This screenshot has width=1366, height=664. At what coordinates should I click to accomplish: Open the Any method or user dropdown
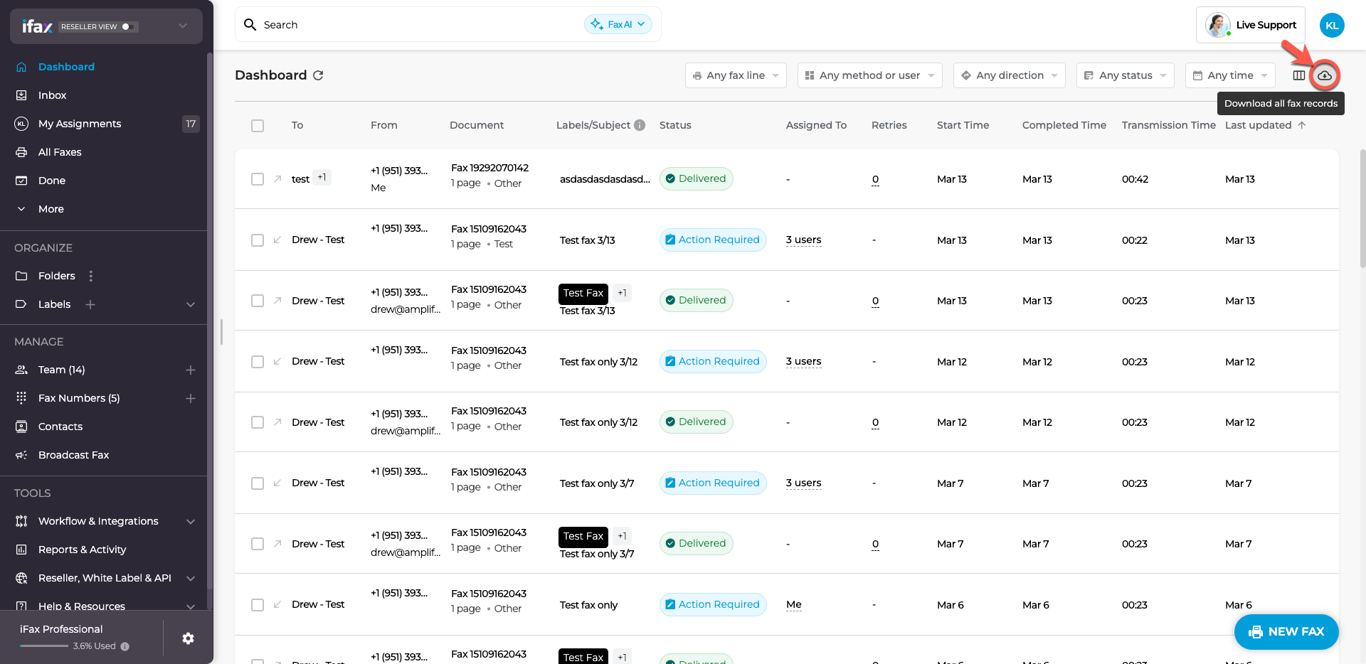pyautogui.click(x=869, y=75)
